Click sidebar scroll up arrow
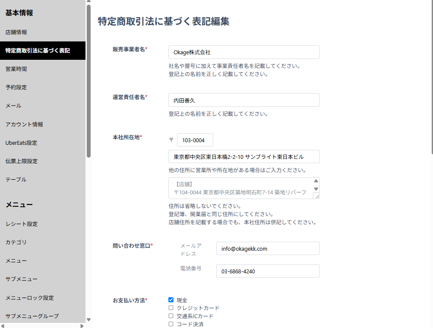The width and height of the screenshot is (433, 328). coord(88,2)
